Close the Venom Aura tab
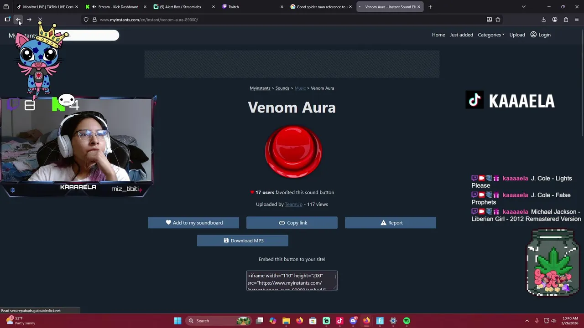Viewport: 584px width, 328px height. tap(418, 7)
